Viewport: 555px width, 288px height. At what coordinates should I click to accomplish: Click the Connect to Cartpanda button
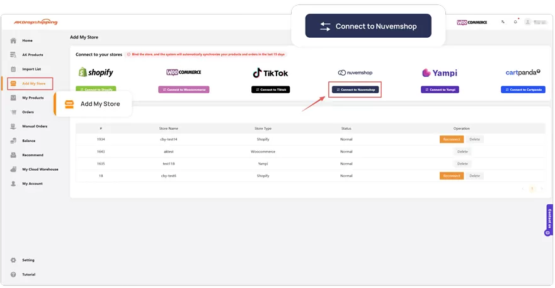point(523,89)
